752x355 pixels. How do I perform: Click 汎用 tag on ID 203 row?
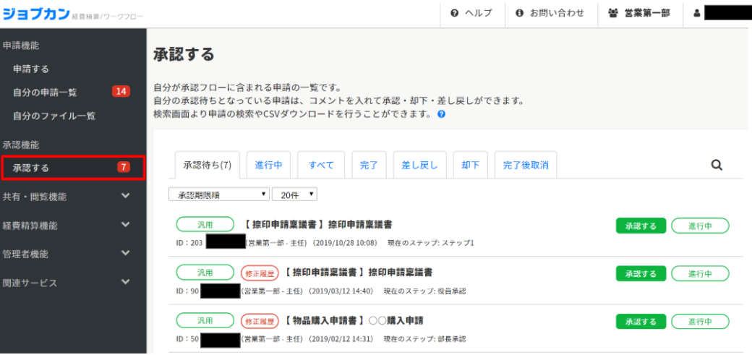[205, 224]
